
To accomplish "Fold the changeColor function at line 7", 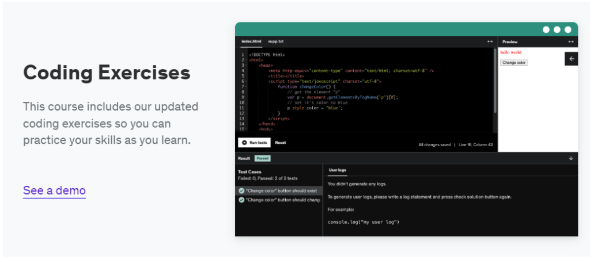I will [x=246, y=86].
